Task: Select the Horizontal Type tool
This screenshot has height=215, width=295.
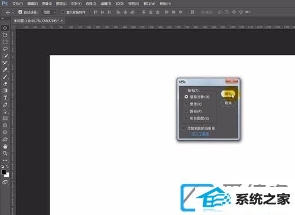Action: tap(5, 98)
